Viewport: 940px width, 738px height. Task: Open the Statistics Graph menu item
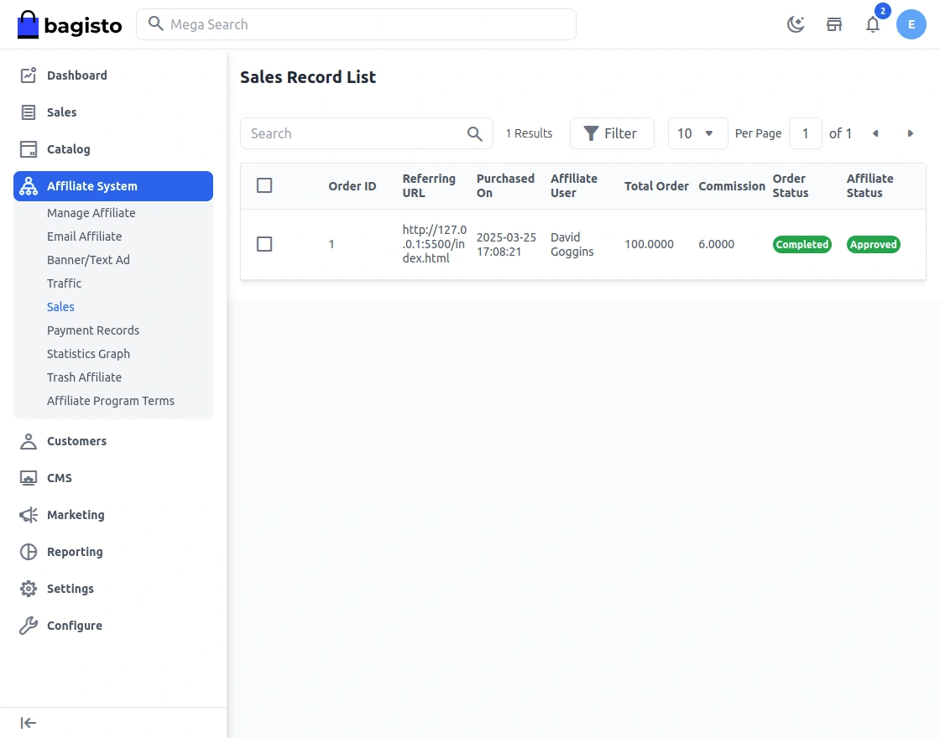(88, 353)
